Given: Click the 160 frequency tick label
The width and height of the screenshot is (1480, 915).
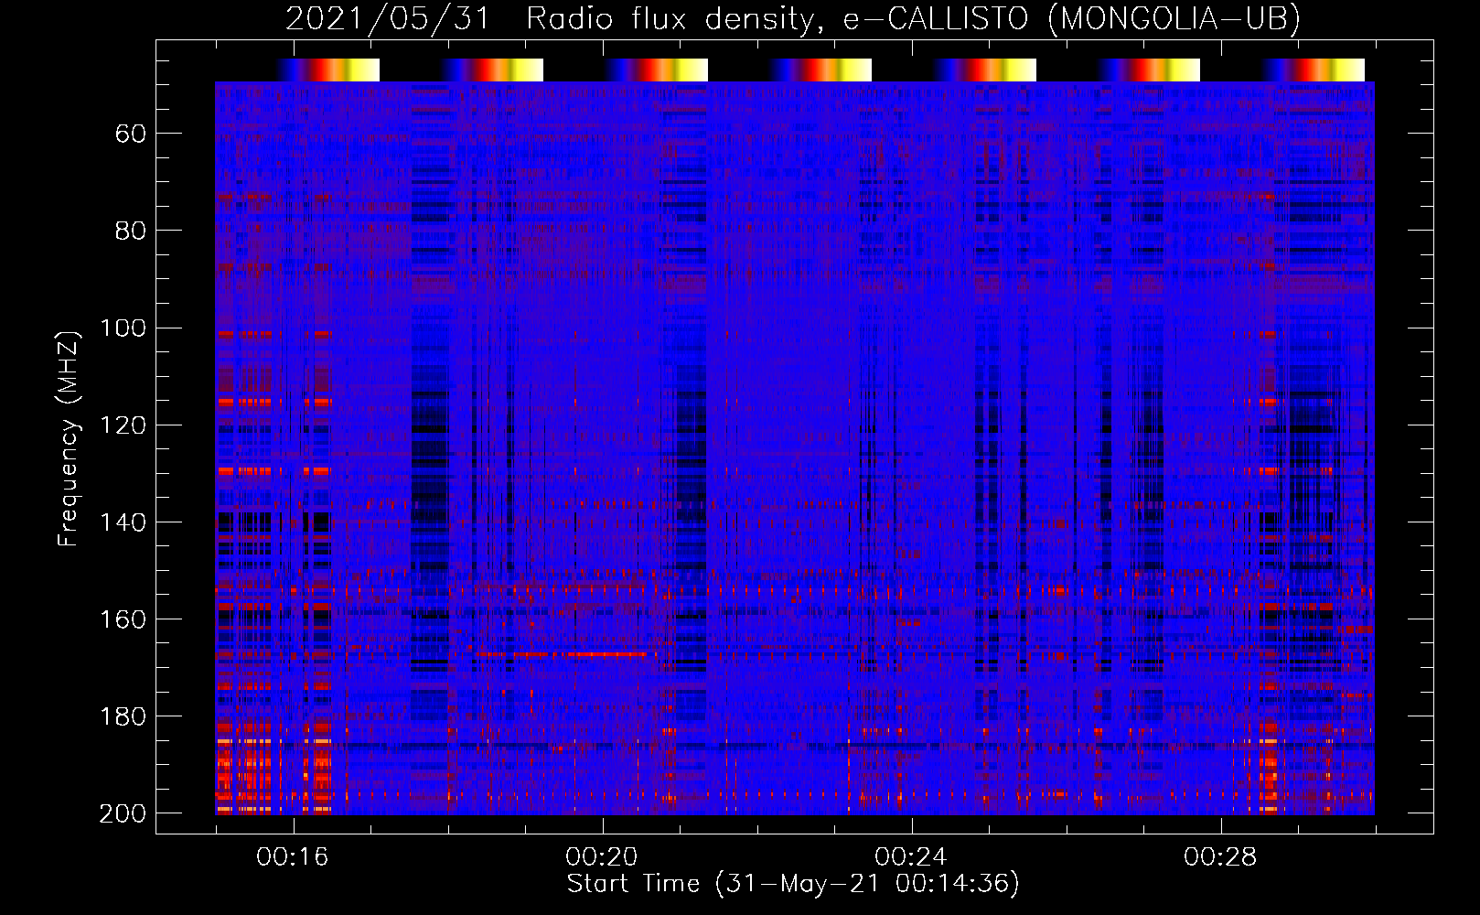Looking at the screenshot, I should [x=123, y=619].
